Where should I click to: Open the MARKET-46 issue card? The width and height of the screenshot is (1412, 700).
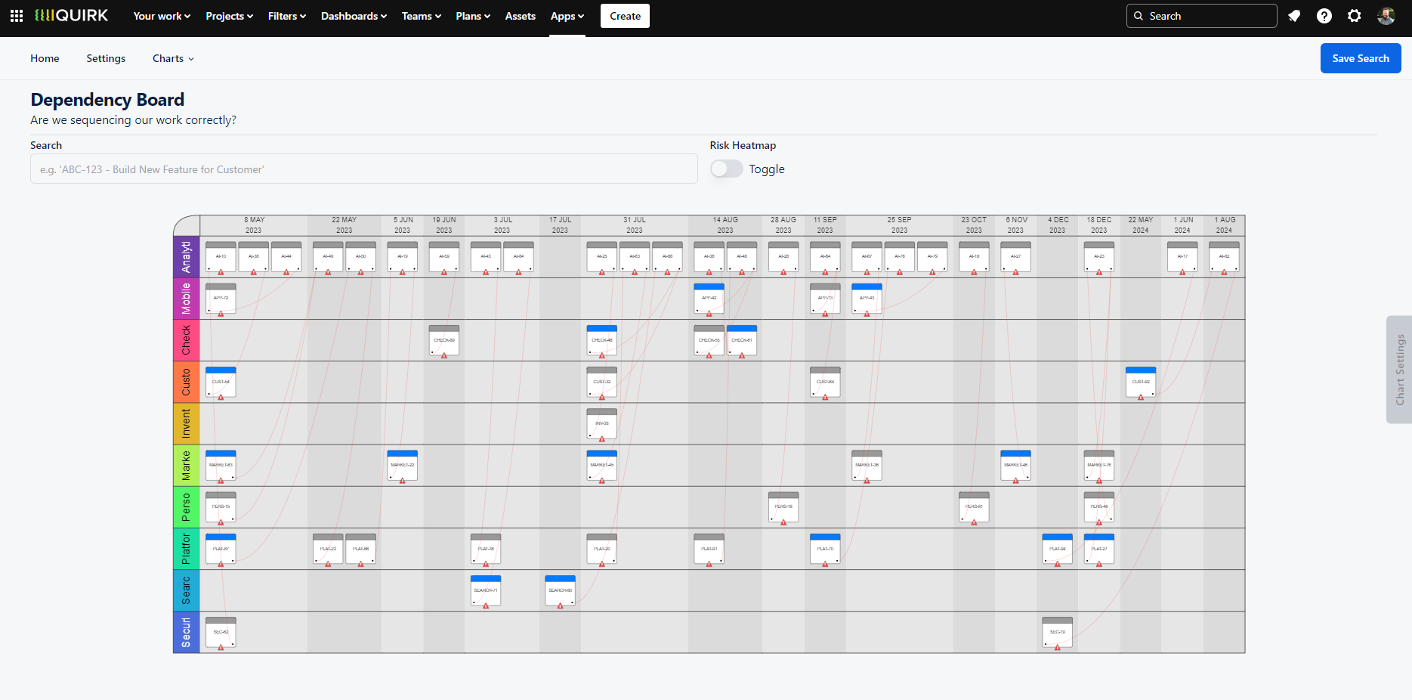tap(1015, 465)
